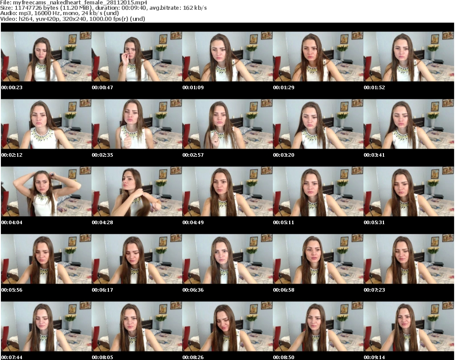Select the thumbnail frame at 00:01:09
The image size is (455, 360).
[227, 56]
